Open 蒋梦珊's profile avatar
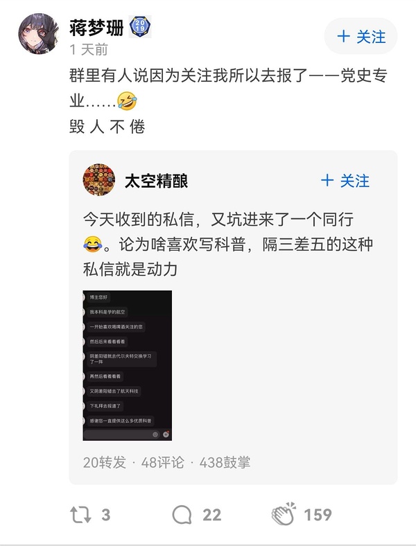This screenshot has height=546, width=416. tap(39, 34)
